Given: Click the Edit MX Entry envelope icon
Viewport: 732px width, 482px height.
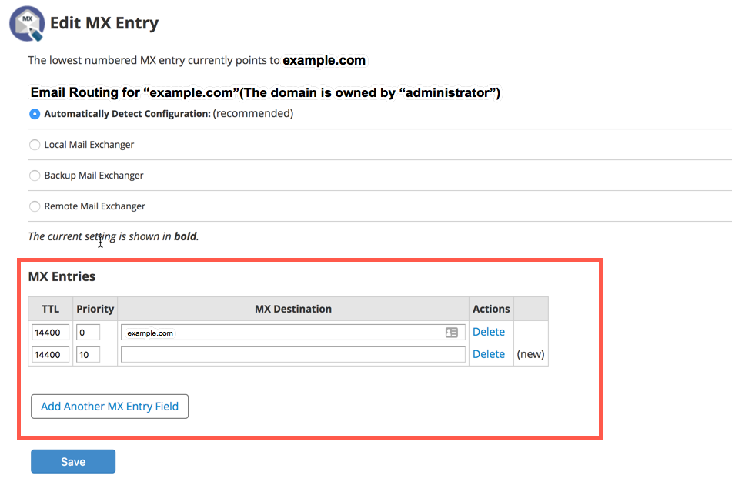Looking at the screenshot, I should click(x=27, y=23).
